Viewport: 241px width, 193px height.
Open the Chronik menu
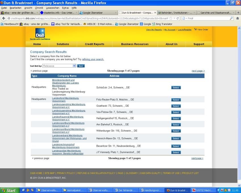pyautogui.click(x=39, y=8)
